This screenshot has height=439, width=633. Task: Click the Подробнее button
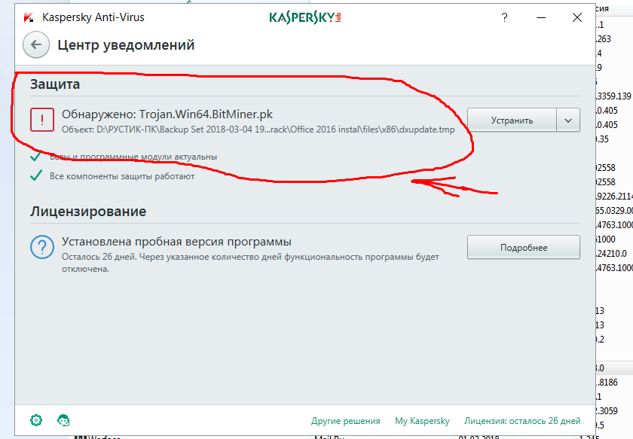[524, 247]
